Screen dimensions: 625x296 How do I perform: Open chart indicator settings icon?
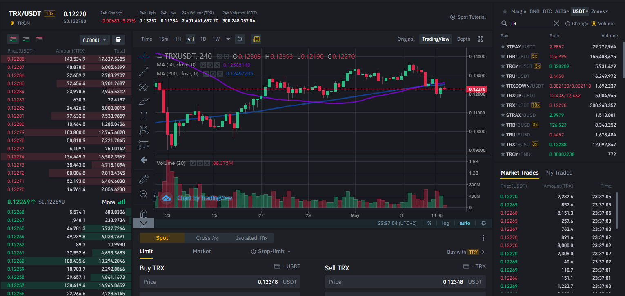[240, 39]
